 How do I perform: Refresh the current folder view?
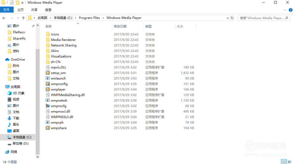(x=232, y=18)
